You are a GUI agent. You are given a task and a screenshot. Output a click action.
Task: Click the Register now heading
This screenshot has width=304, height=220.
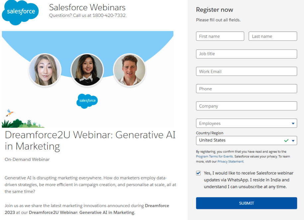point(214,10)
